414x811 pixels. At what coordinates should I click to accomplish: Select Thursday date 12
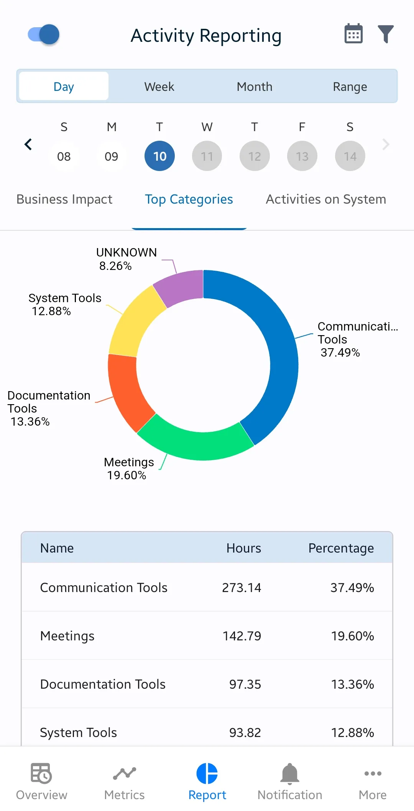point(255,156)
